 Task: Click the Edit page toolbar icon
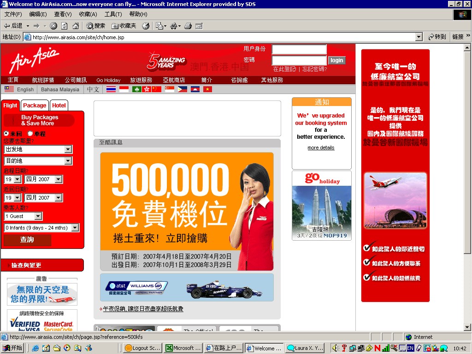point(199,26)
